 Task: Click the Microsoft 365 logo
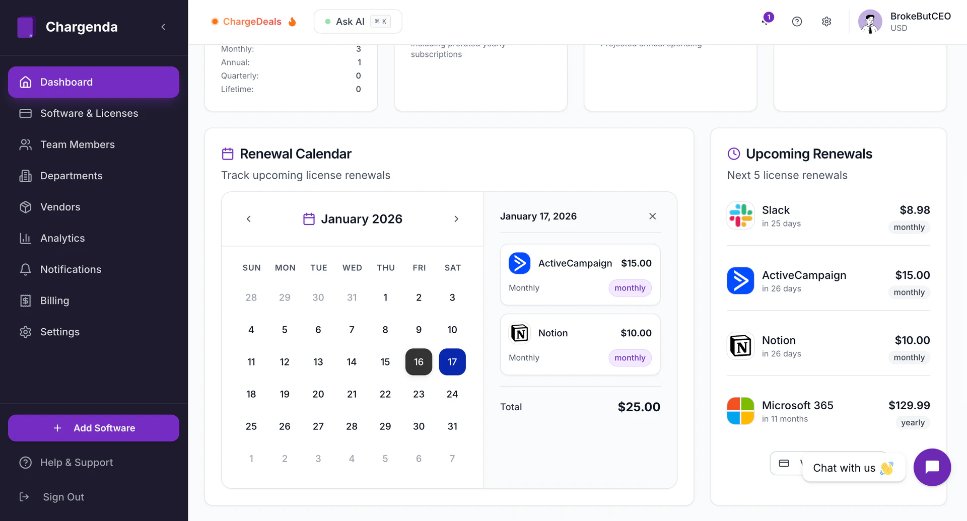(x=740, y=411)
